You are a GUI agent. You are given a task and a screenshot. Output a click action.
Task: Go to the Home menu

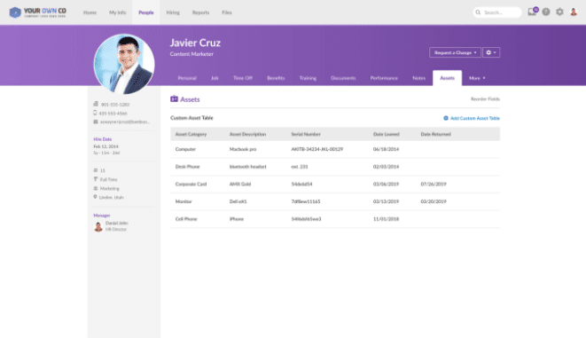tap(90, 12)
